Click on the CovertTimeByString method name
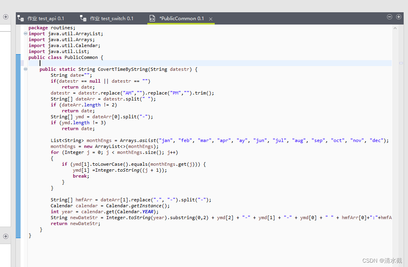This screenshot has width=408, height=267. click(x=123, y=69)
